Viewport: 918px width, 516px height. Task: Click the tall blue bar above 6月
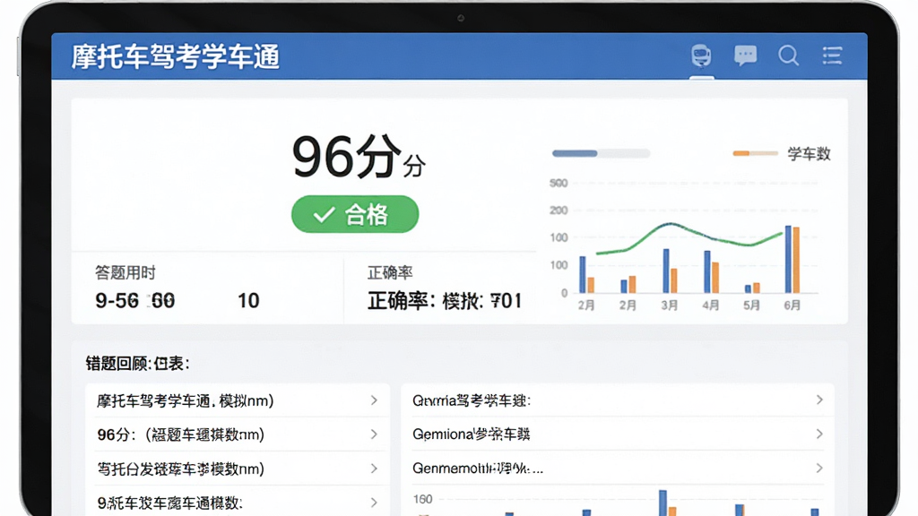tap(788, 259)
